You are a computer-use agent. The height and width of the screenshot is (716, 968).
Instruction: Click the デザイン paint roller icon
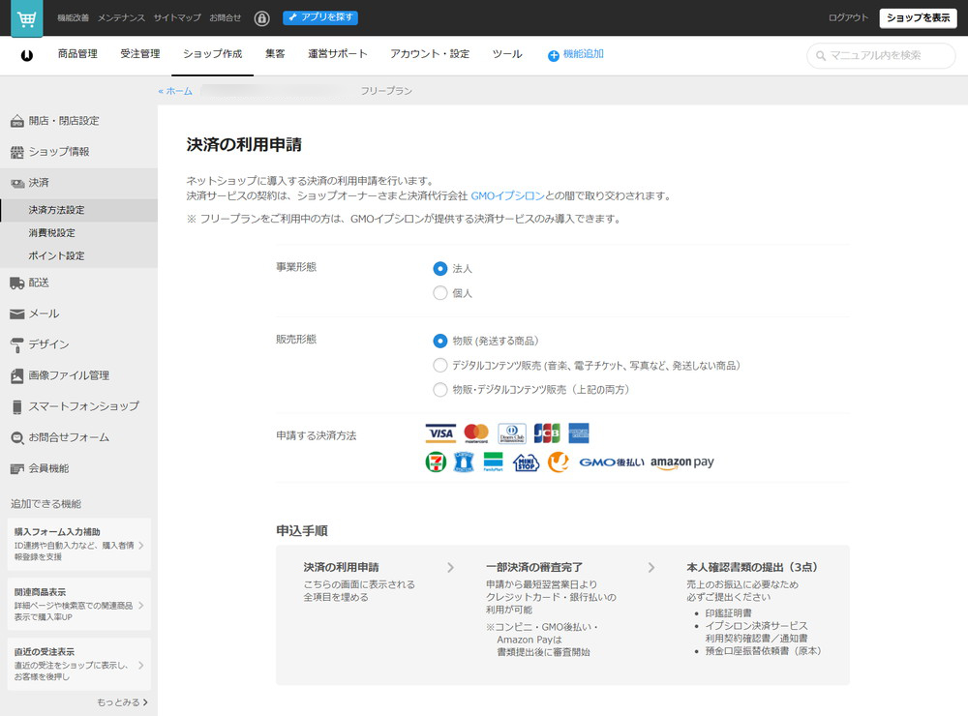(x=17, y=344)
